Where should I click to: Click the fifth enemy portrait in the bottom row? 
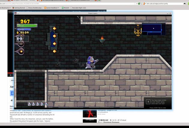46,104
